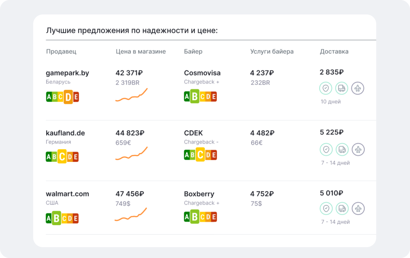The height and width of the screenshot is (258, 410).
Task: Click Chargeback + under Boxberry
Action: (x=202, y=203)
